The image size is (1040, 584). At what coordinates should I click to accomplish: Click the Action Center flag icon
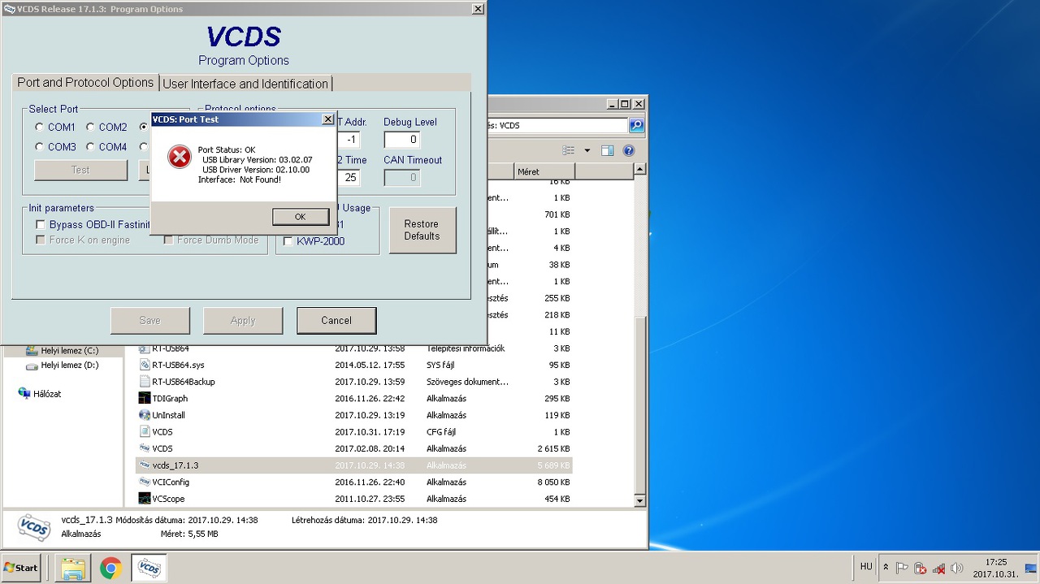click(x=902, y=568)
